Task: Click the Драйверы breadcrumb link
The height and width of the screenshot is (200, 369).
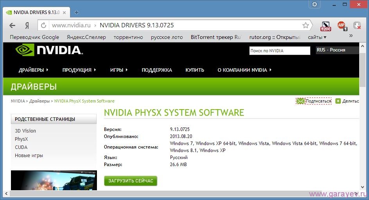Action: 39,101
